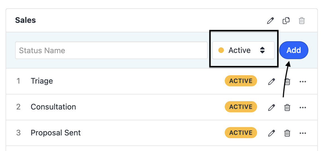Delete the Consultation status

tap(287, 107)
